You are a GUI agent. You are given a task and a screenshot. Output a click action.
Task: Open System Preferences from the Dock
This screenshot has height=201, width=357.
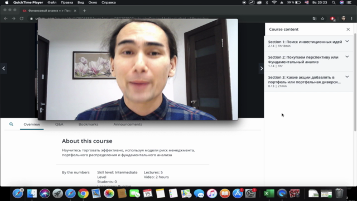(x=250, y=194)
